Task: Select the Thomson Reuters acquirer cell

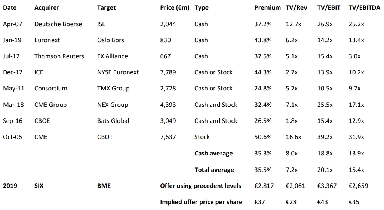Action: point(59,56)
